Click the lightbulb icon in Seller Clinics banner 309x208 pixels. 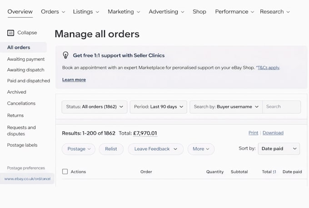pyautogui.click(x=65, y=55)
